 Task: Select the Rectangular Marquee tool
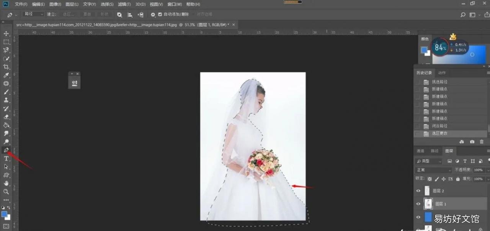[x=6, y=42]
